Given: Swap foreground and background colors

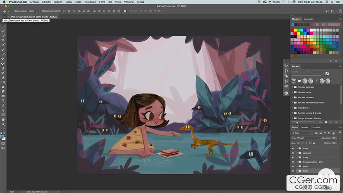Looking at the screenshot, I should [x=4, y=133].
